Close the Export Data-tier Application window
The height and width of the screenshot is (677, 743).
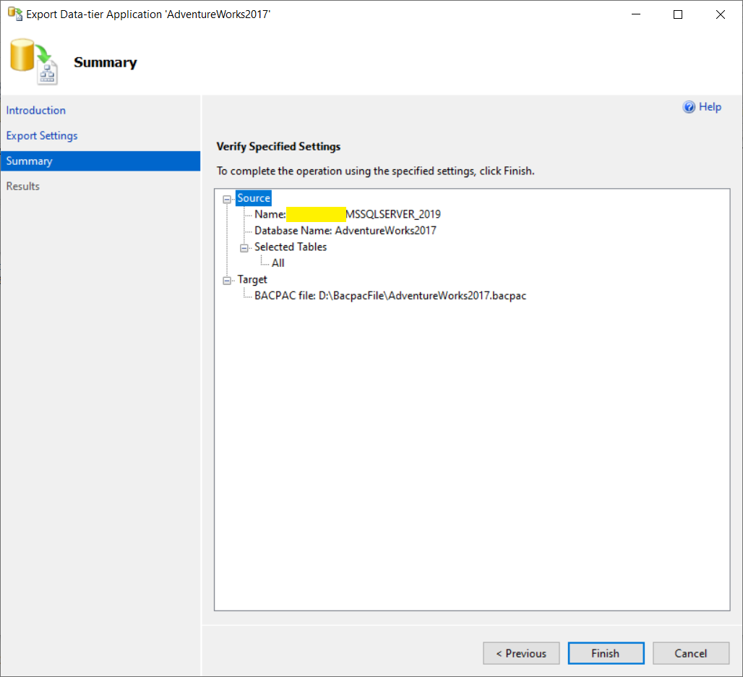click(x=721, y=14)
